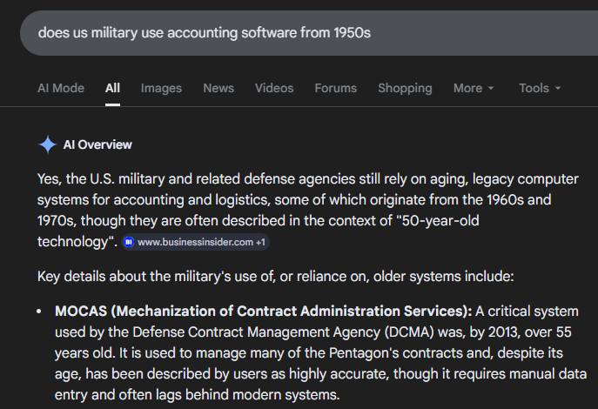Click into the search query box
Viewport: 598px width, 409px height.
261,32
